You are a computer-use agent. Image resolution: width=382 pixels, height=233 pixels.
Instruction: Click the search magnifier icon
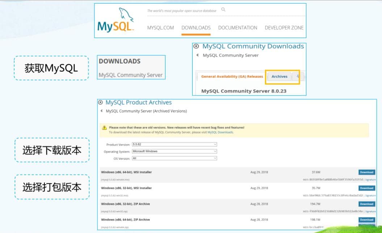coord(223,9)
